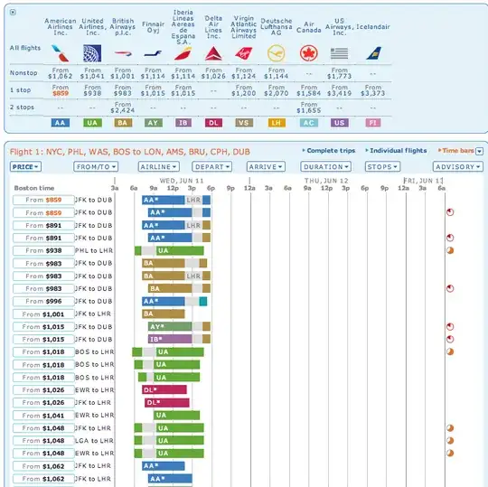
Task: Open the FROM/TO filter dropdown
Action: point(96,167)
